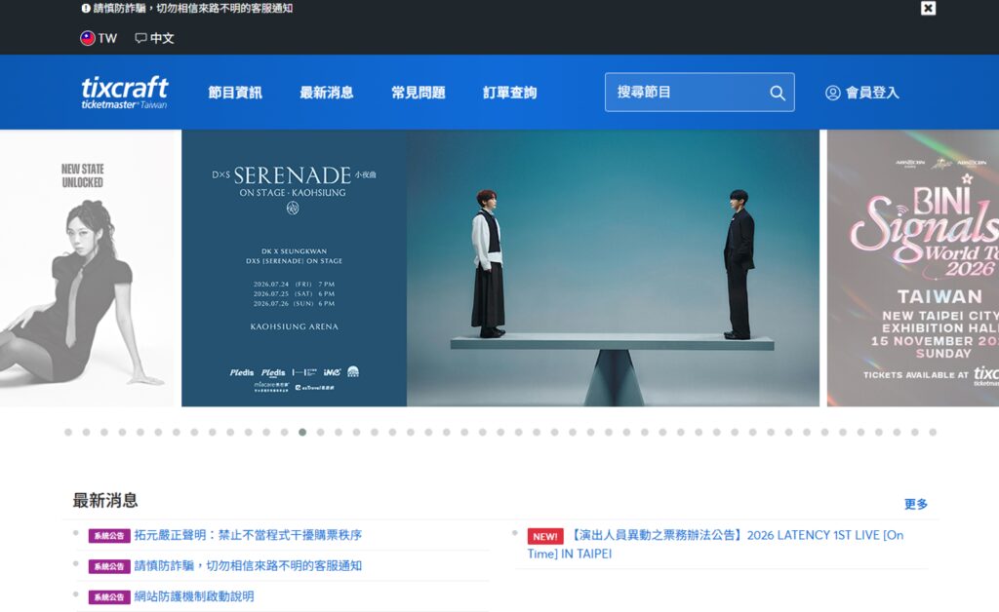Open 訂單查詢 order lookup
Image resolution: width=999 pixels, height=612 pixels.
[x=509, y=93]
